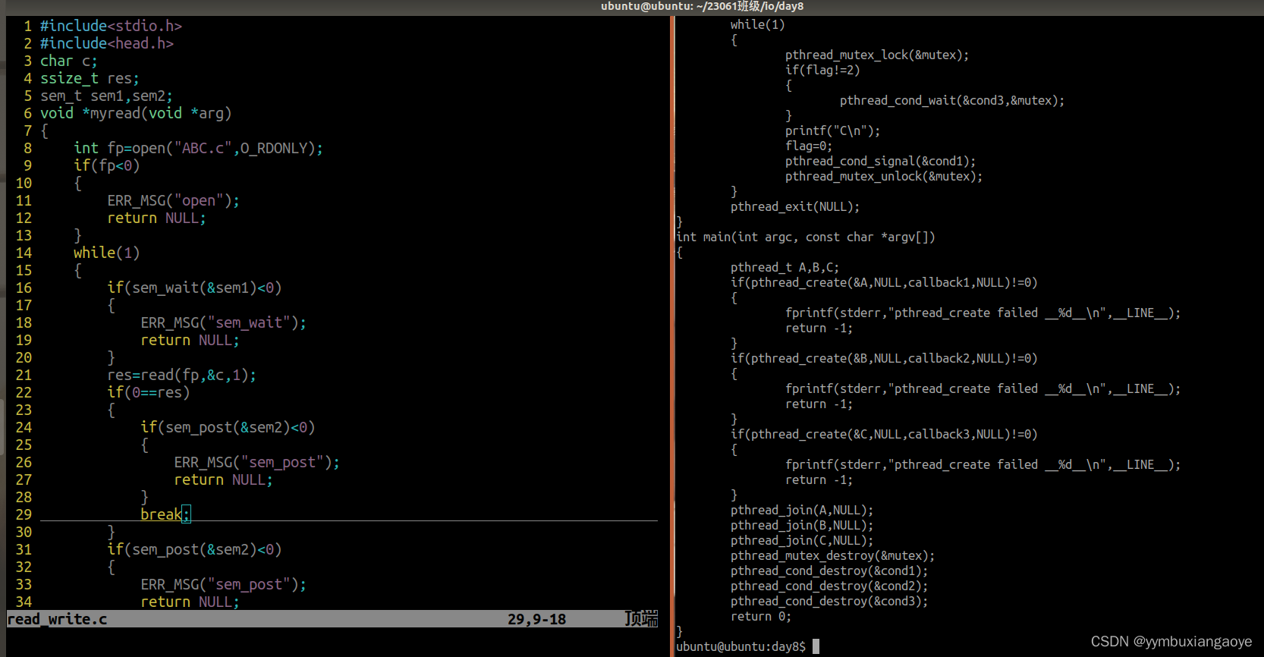Click the 'pthread_join(C,NULL);' line

[x=801, y=540]
